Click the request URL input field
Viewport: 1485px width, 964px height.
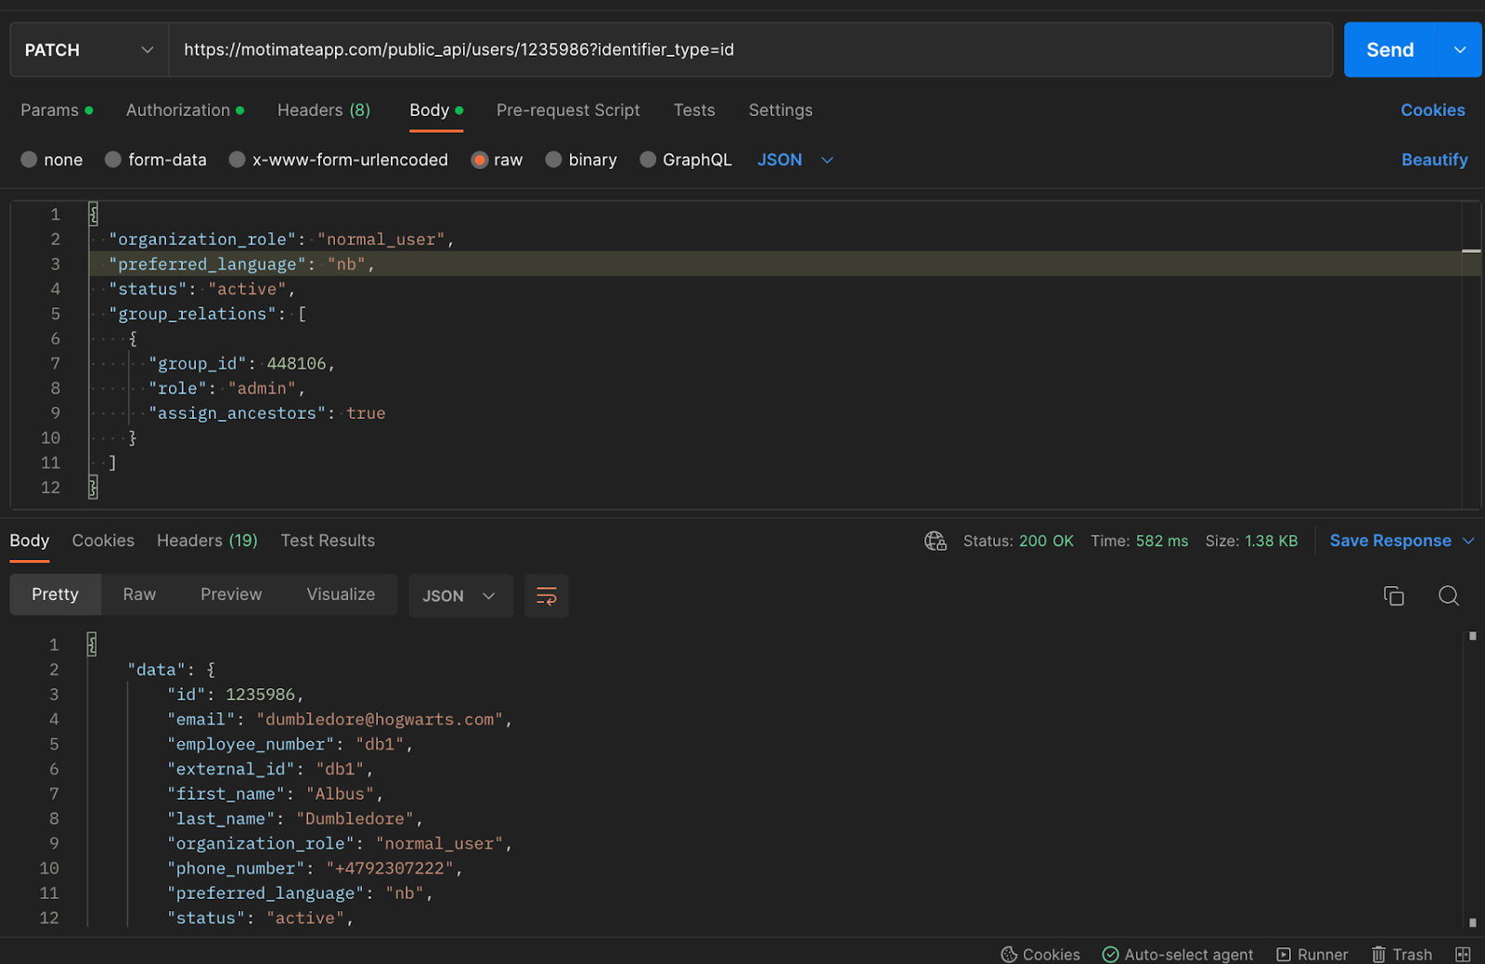(x=750, y=50)
